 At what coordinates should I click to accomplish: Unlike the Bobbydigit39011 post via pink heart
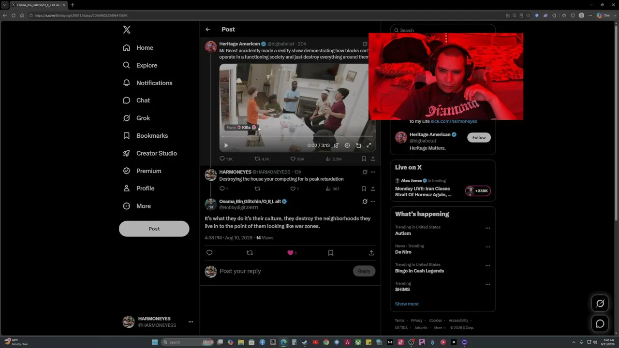click(290, 253)
